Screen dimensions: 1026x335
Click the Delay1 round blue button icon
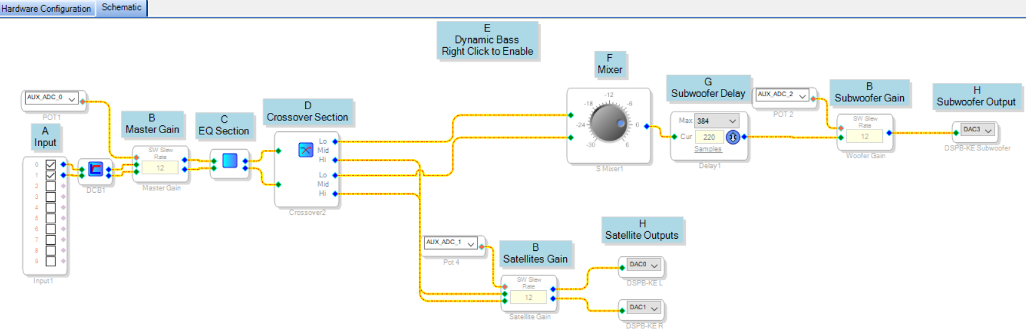[733, 137]
